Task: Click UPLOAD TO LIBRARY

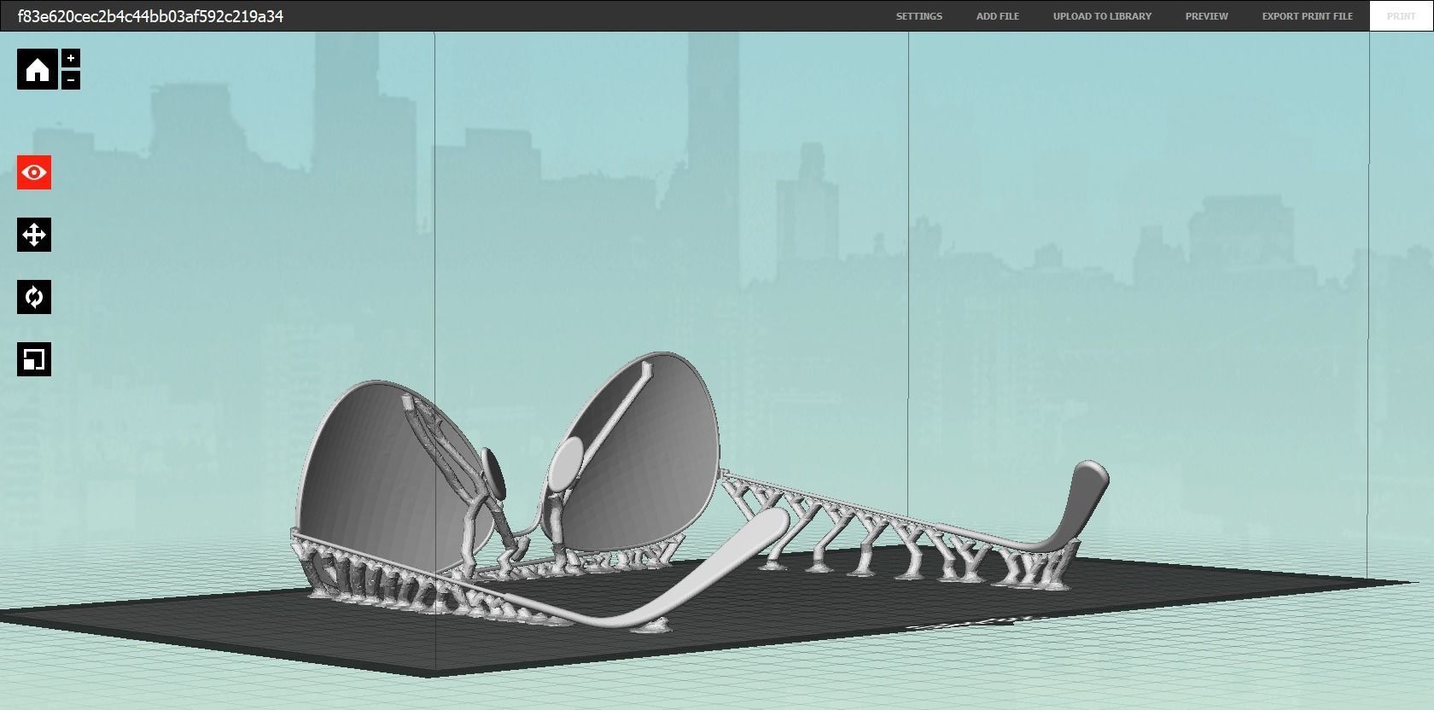Action: point(1102,16)
